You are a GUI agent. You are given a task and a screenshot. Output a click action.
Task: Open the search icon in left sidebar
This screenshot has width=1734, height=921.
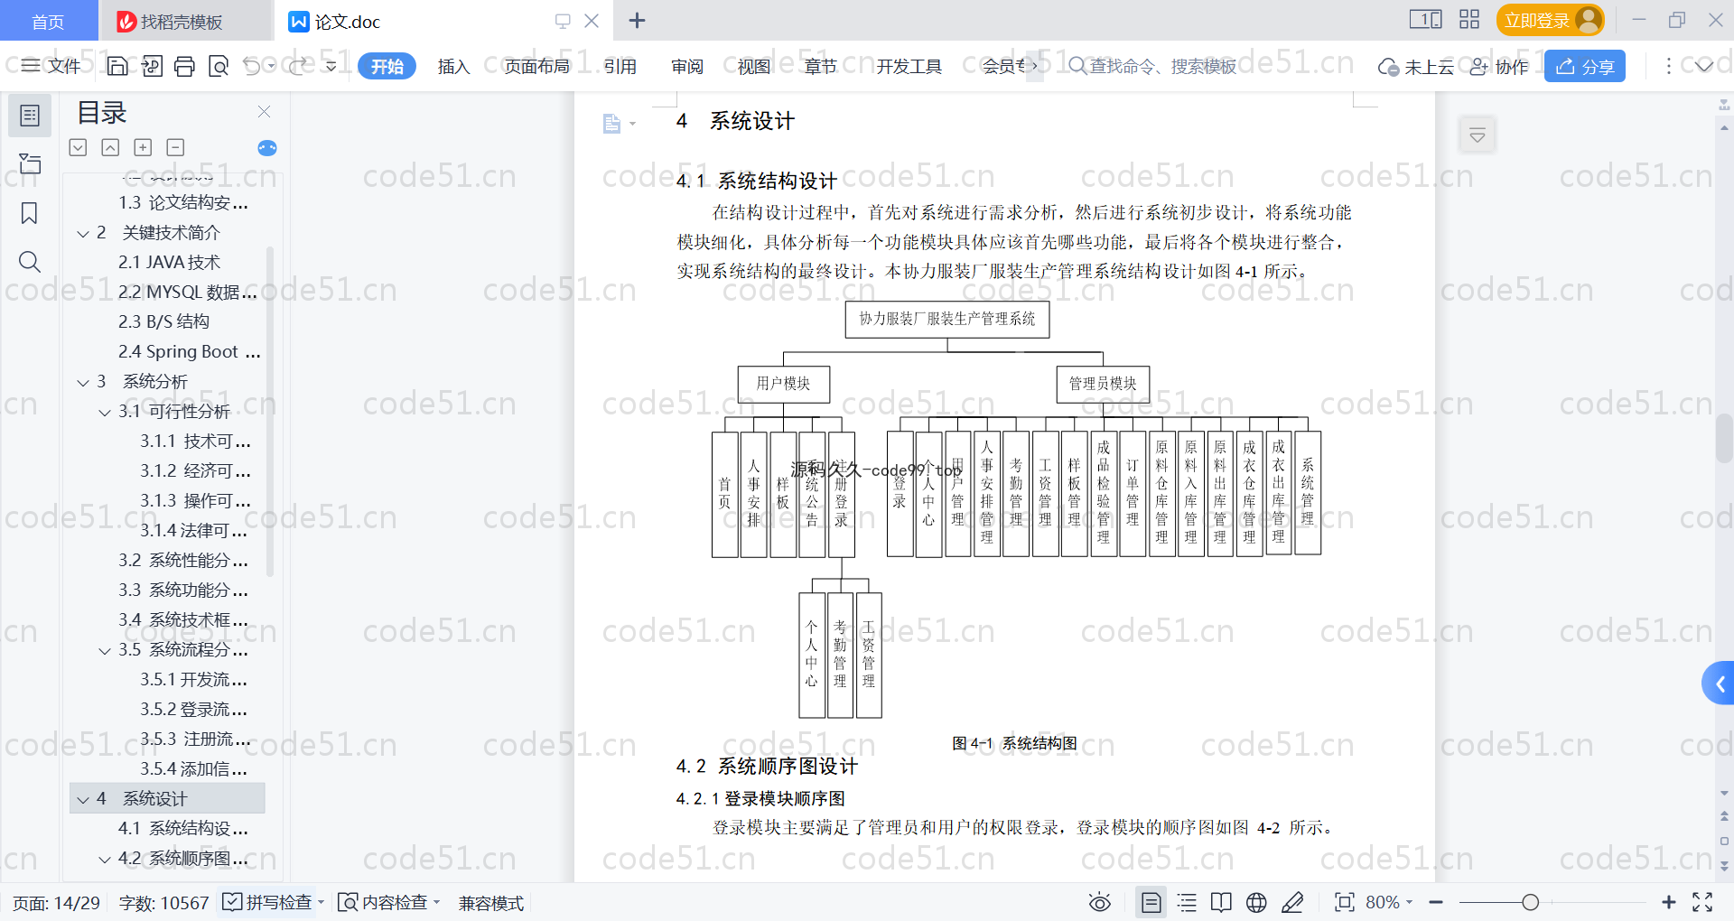click(30, 262)
